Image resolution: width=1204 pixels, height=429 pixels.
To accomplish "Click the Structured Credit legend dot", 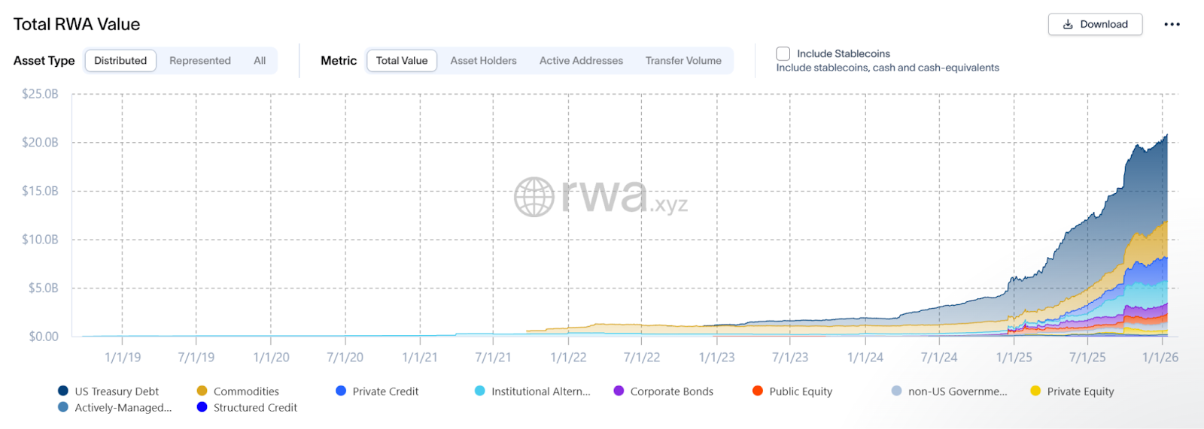I will (x=202, y=407).
